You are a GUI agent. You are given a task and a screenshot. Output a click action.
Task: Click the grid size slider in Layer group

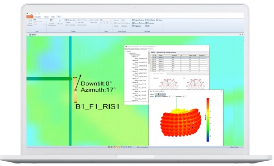[40, 24]
